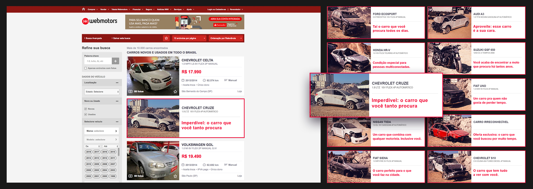Open the 'De' year dropdown

[x=92, y=146]
